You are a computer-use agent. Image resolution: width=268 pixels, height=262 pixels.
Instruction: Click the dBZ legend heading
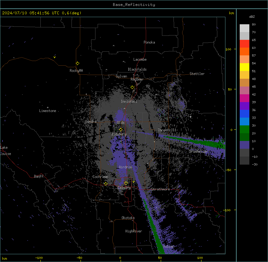point(252,16)
